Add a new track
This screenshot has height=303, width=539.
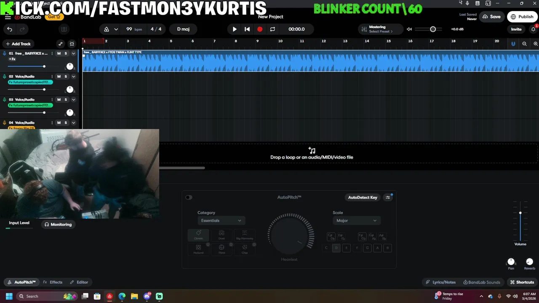pos(18,44)
